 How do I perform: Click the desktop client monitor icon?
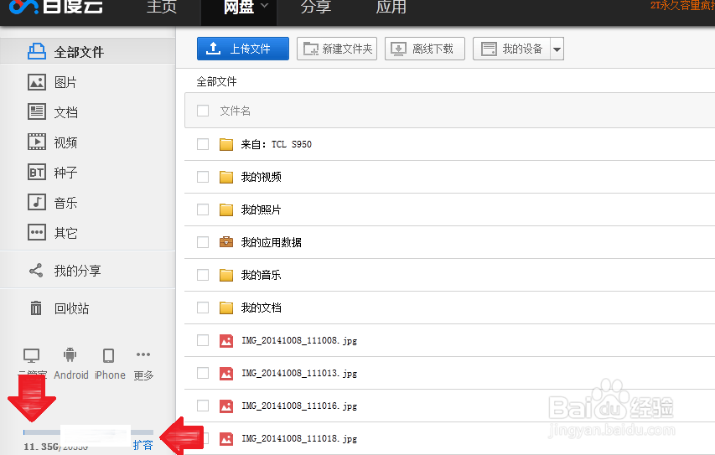coord(32,355)
